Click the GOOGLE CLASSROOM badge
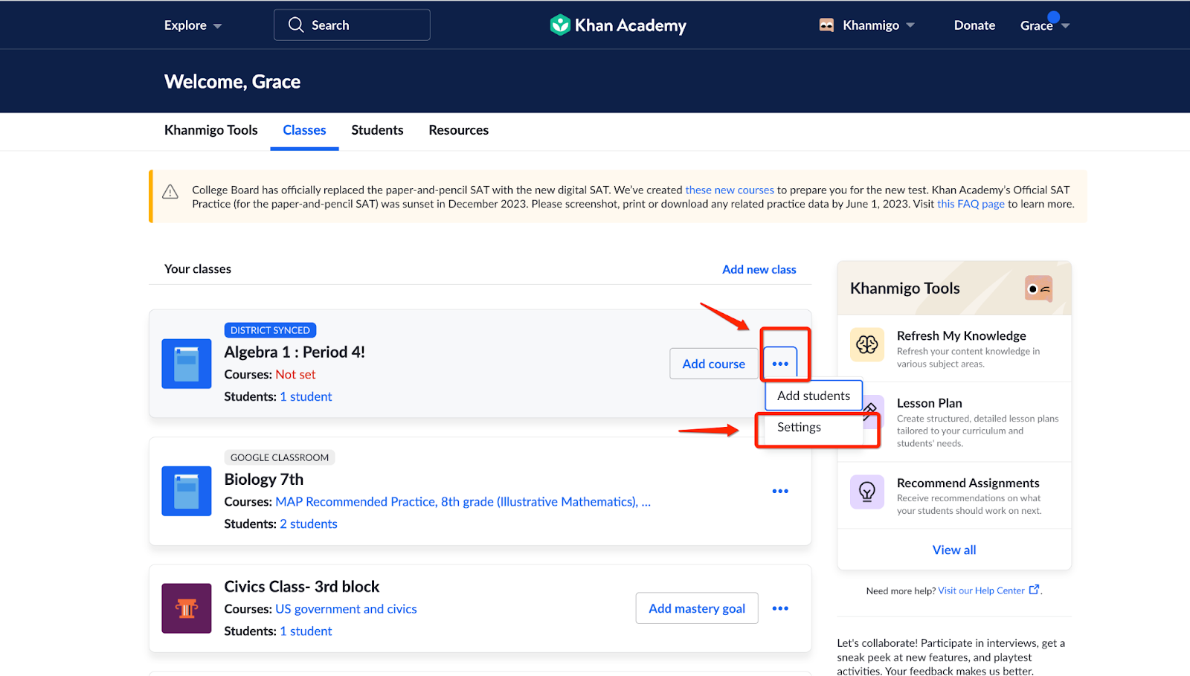The width and height of the screenshot is (1190, 676). [280, 457]
